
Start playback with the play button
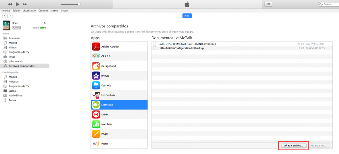point(17,4)
